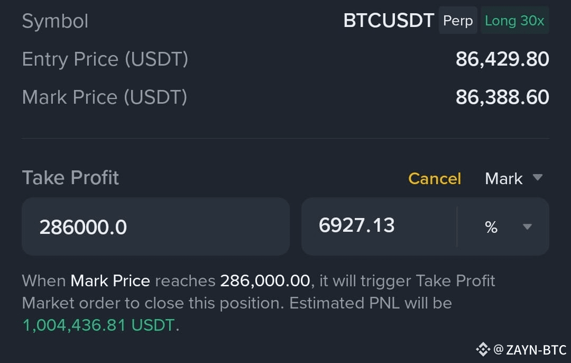The image size is (571, 363).
Task: Click the Binance logo watermark icon
Action: point(483,350)
